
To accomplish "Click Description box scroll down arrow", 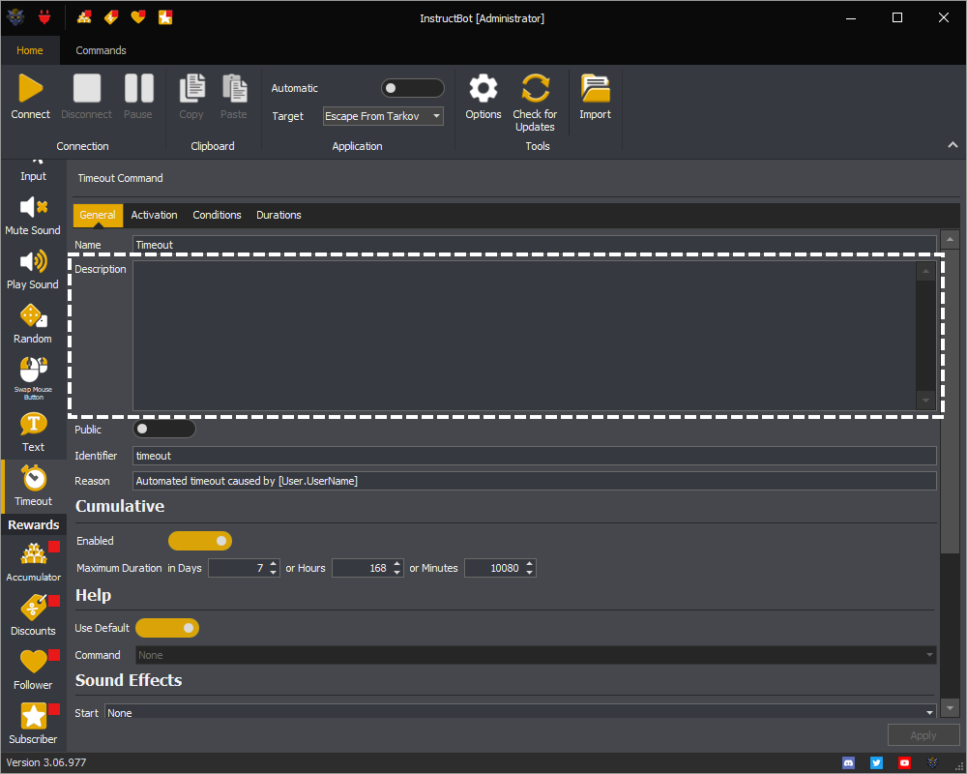I will (x=925, y=401).
